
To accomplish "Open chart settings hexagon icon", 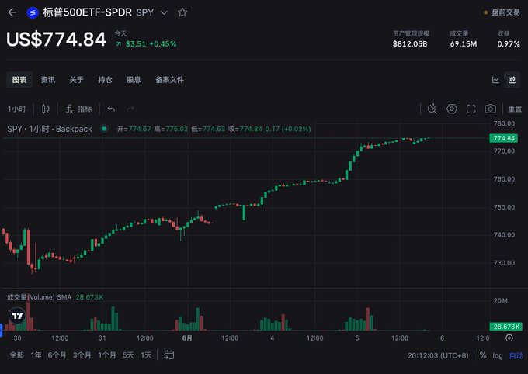I will 452,109.
